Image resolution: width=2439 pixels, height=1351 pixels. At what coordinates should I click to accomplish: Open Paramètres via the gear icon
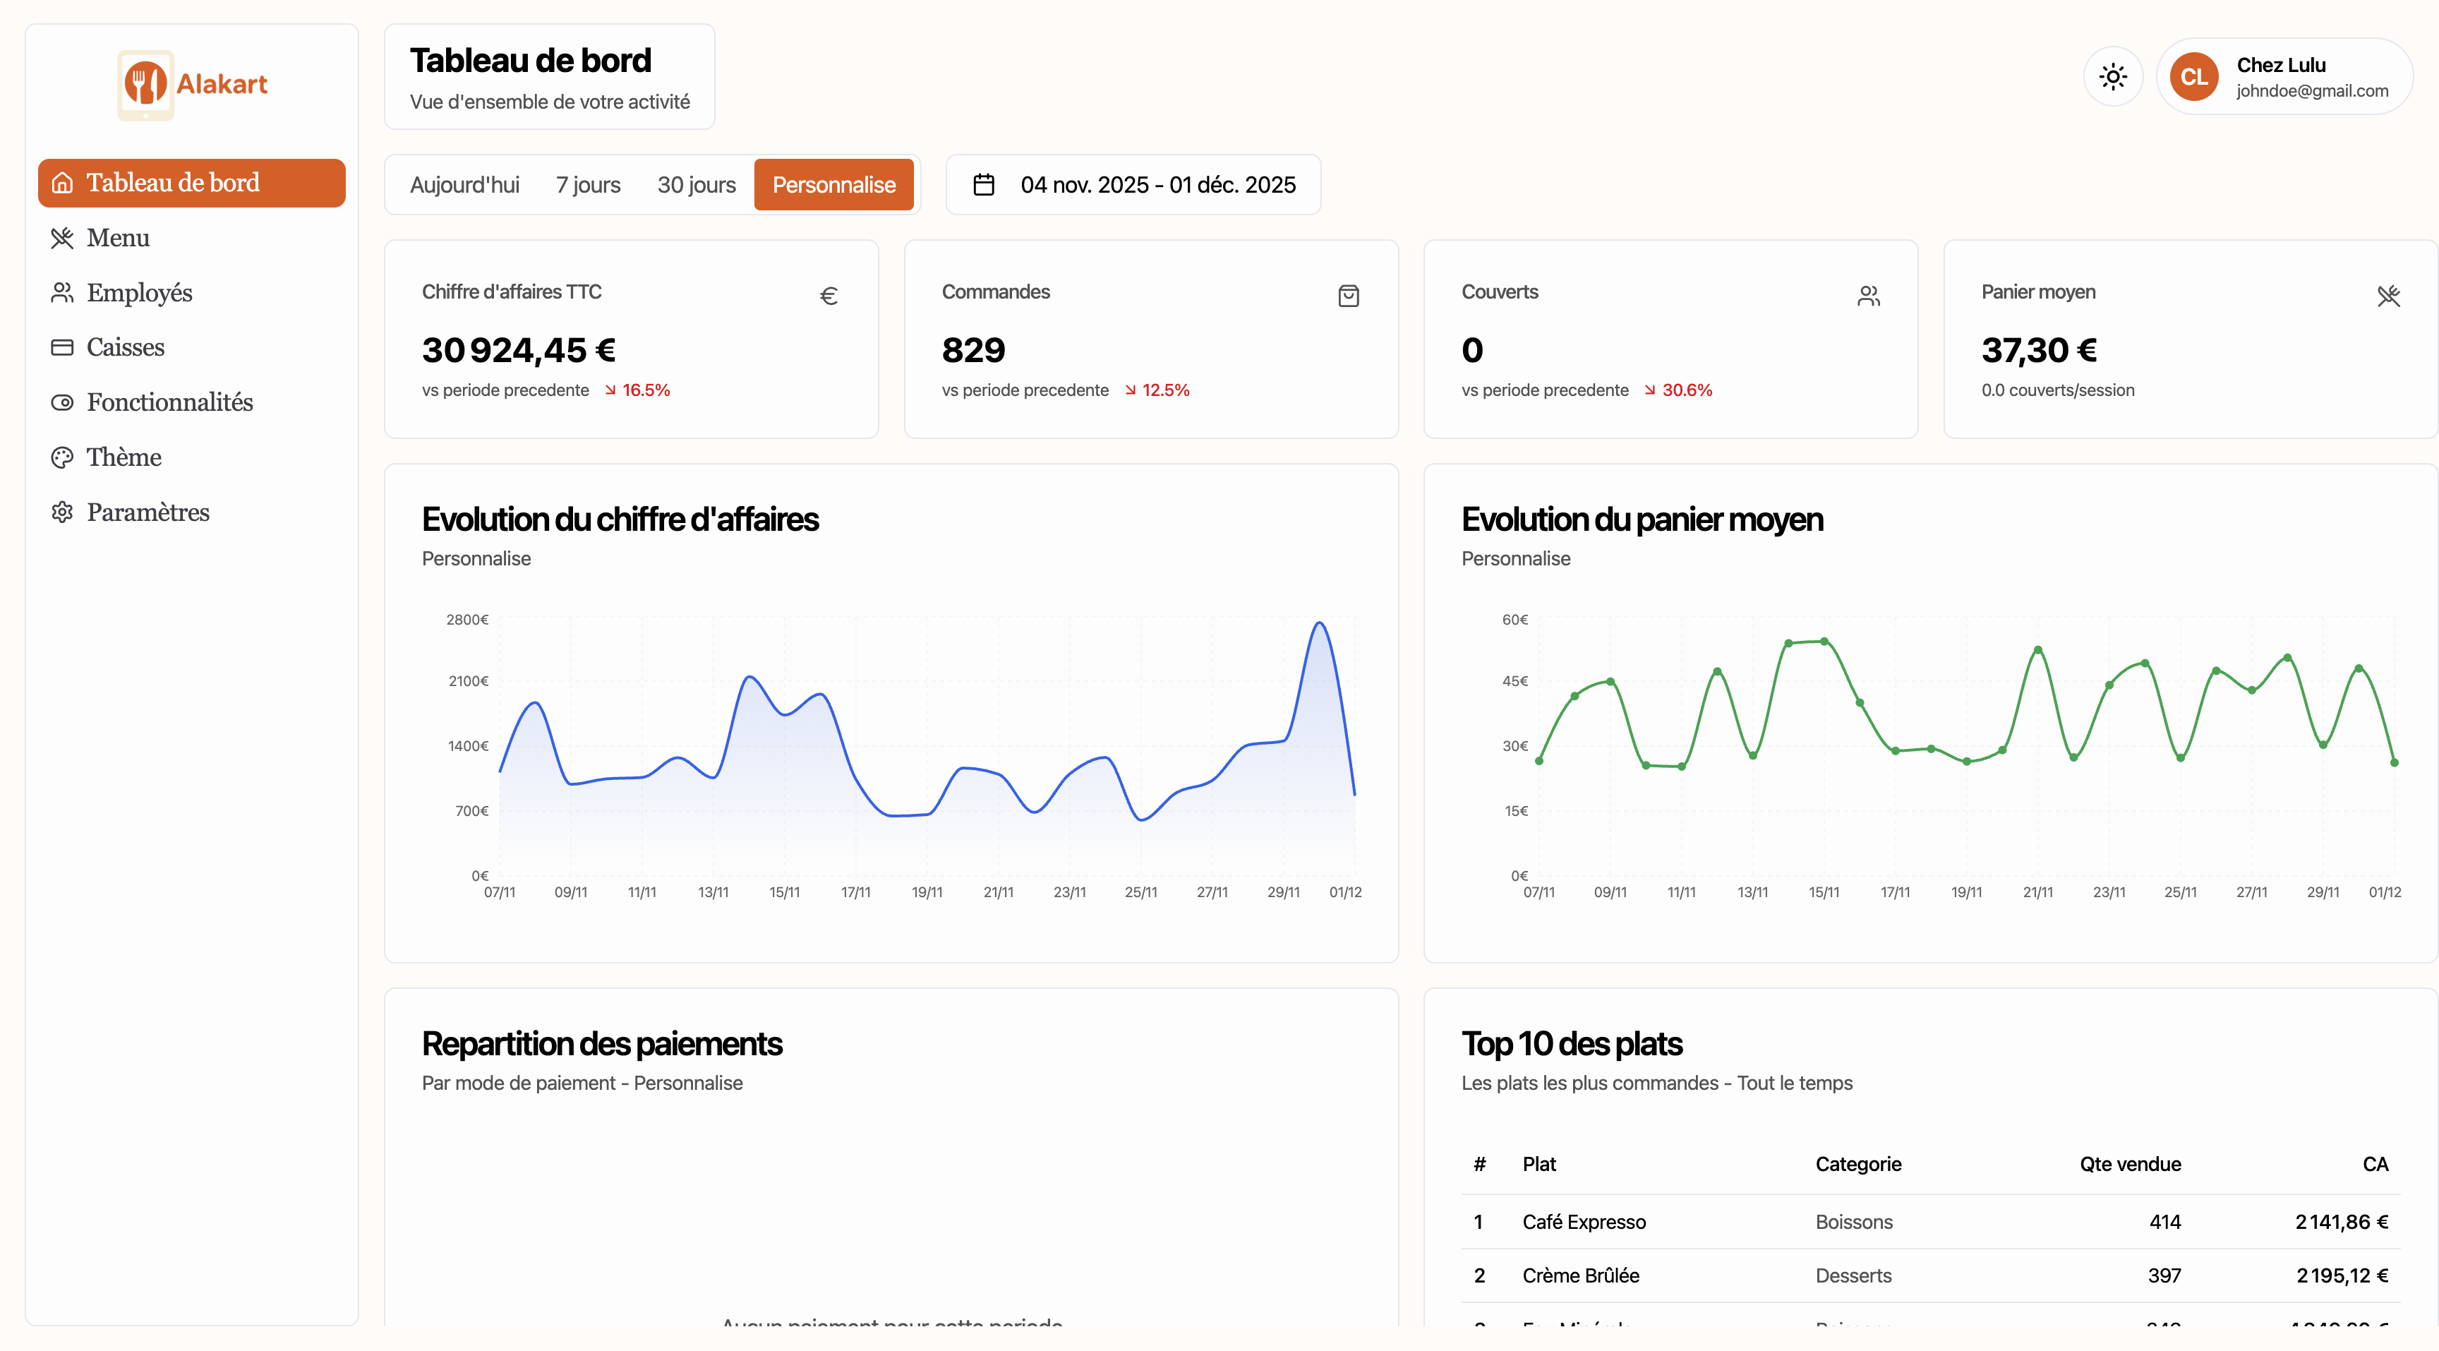click(63, 512)
